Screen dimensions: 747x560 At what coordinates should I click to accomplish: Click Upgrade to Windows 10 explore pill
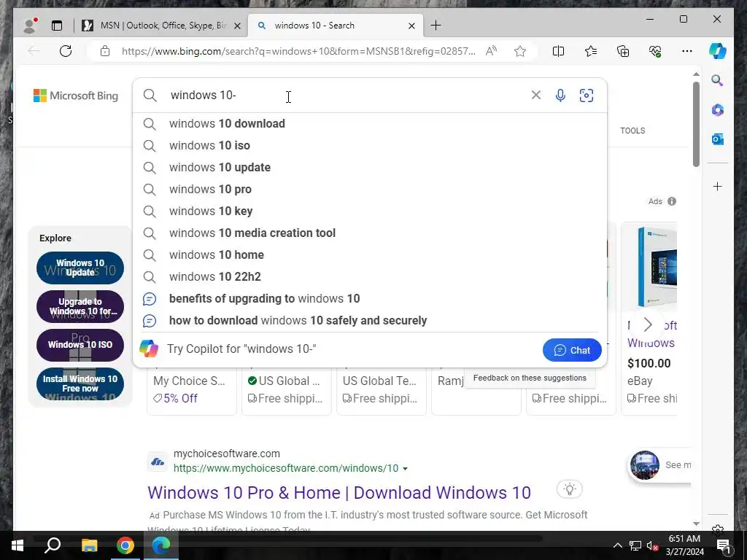point(80,307)
